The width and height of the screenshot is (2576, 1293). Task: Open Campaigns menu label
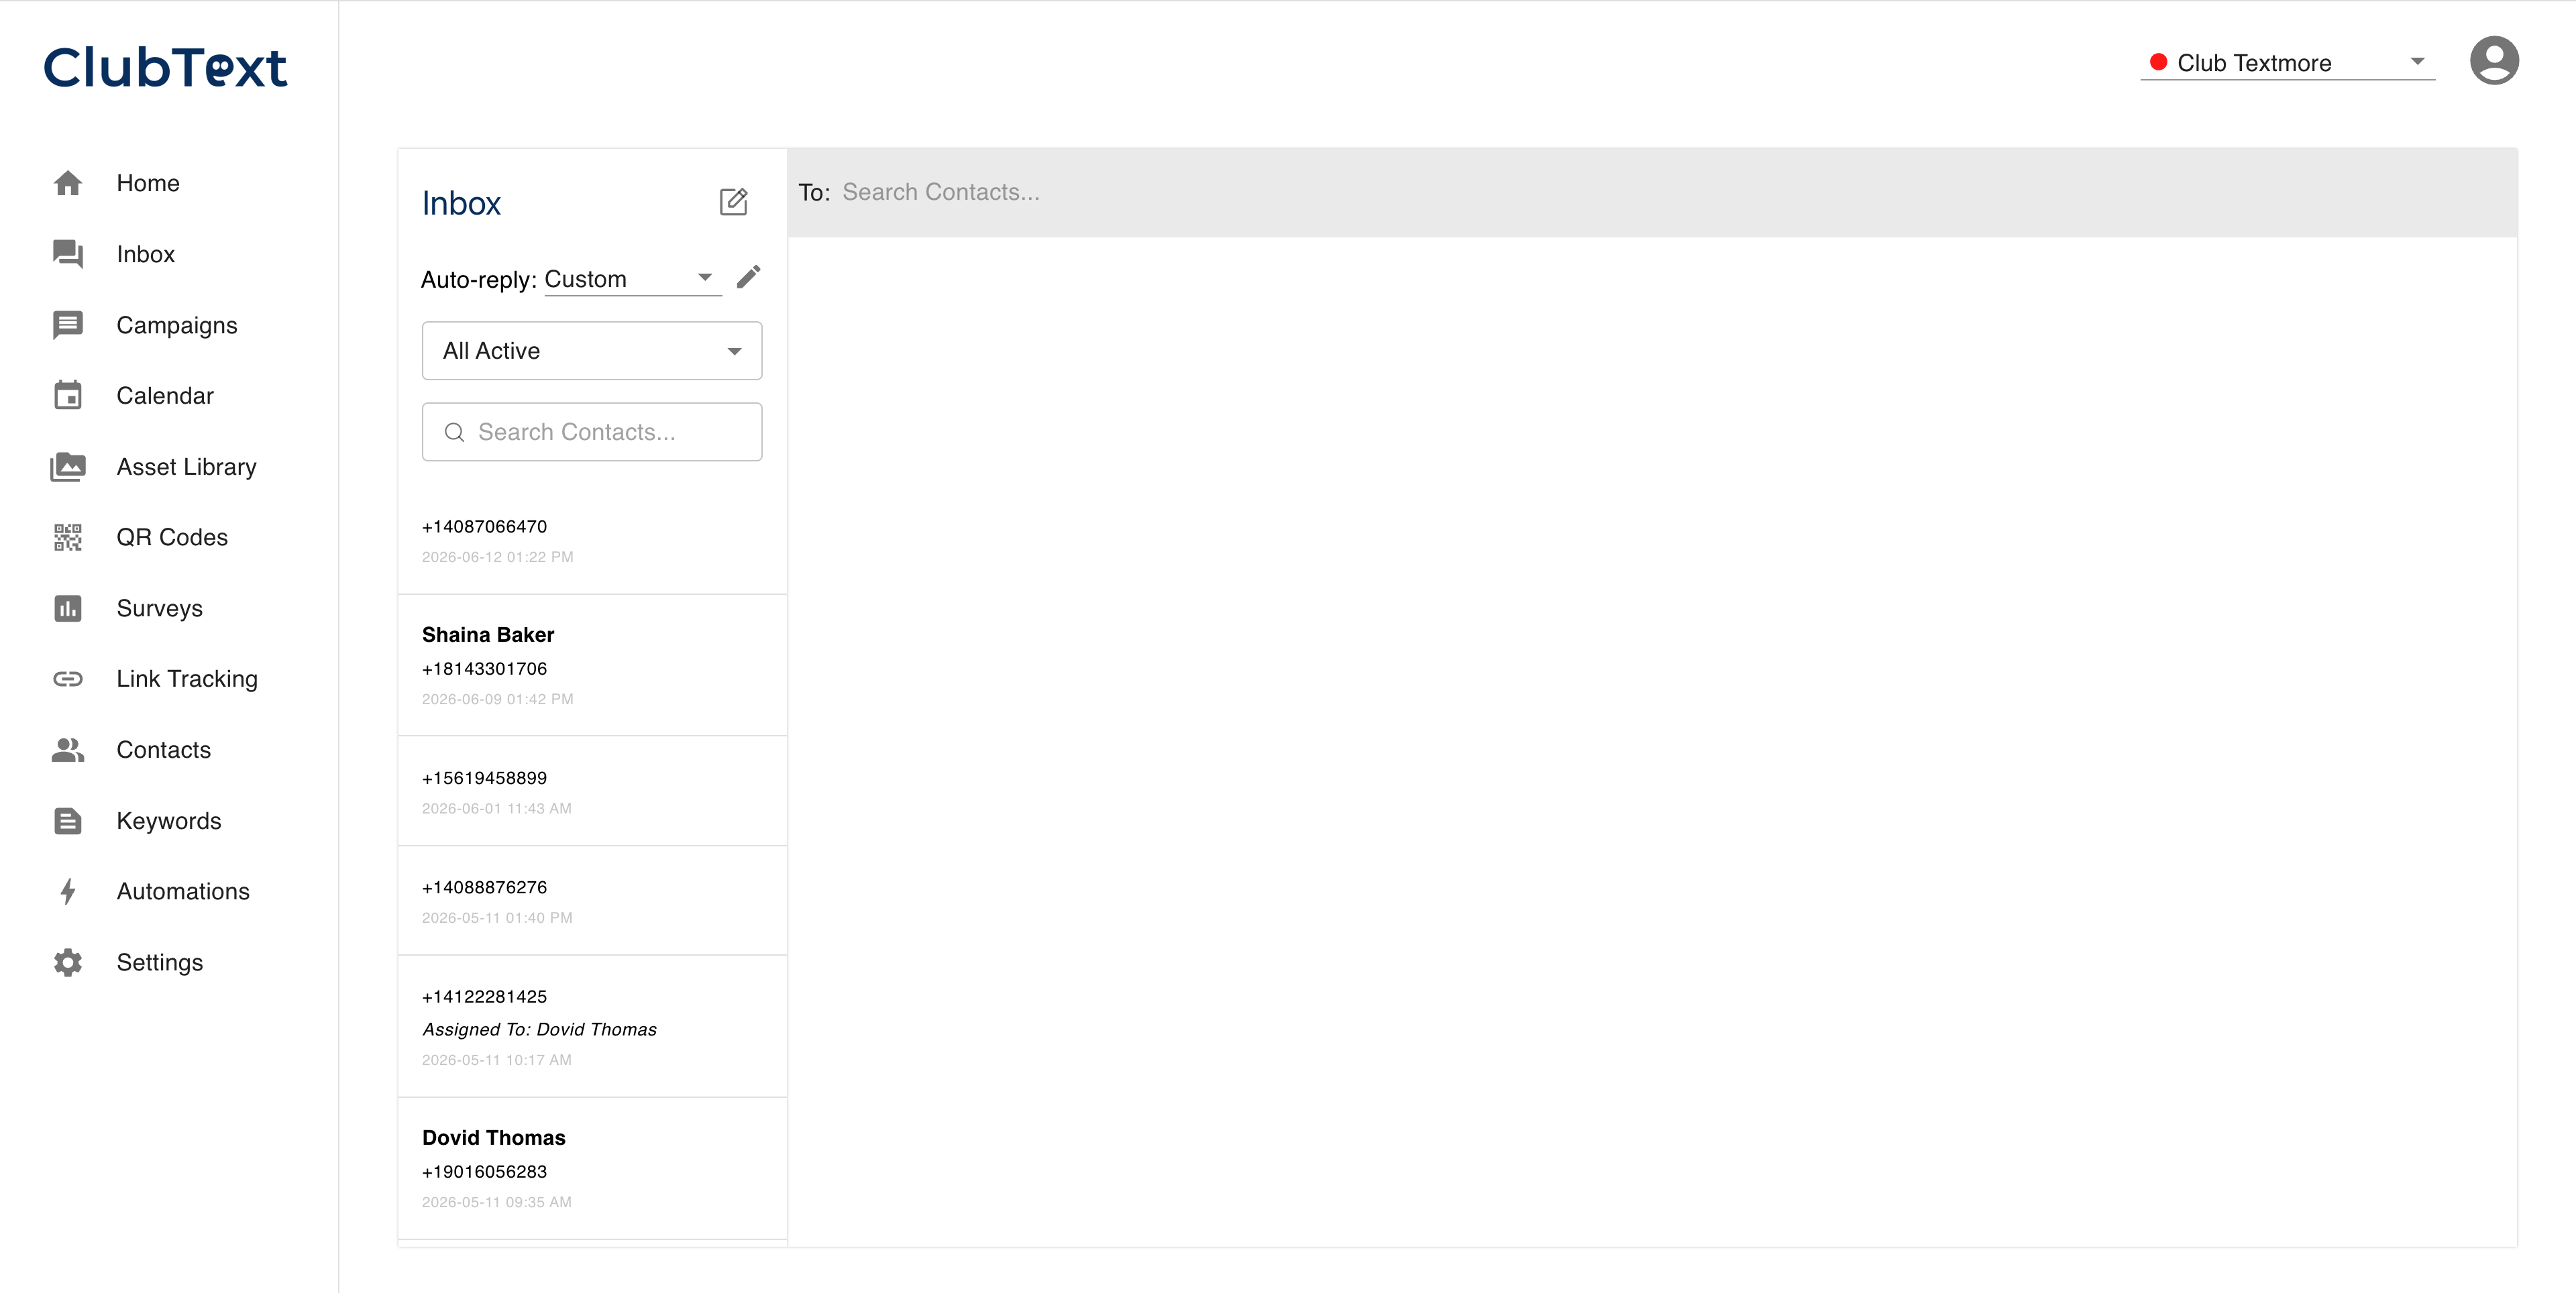[x=177, y=325]
